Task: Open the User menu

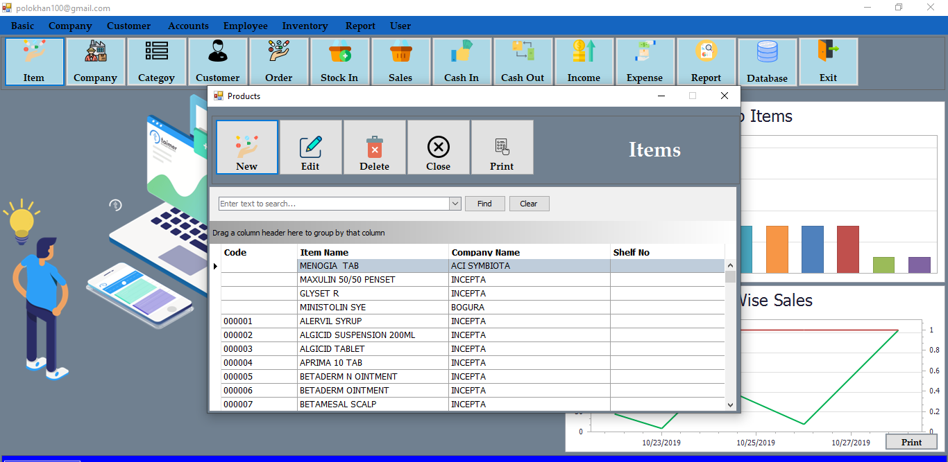Action: pyautogui.click(x=400, y=26)
